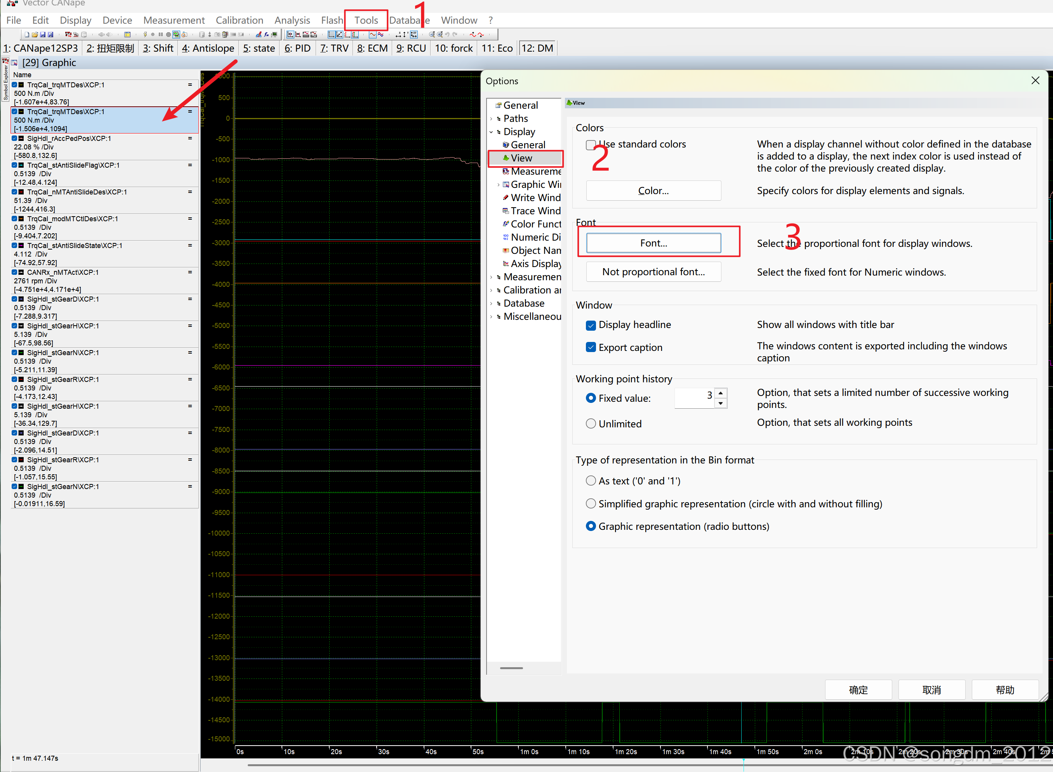
Task: Click the Font... button
Action: (653, 243)
